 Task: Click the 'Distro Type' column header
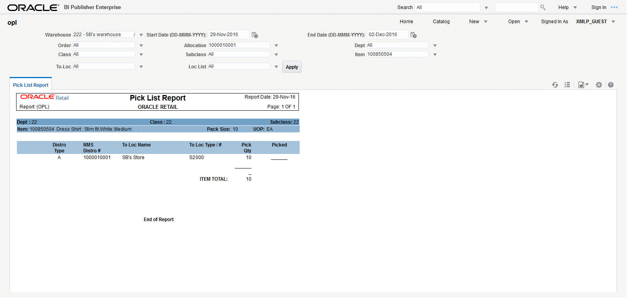tap(59, 148)
